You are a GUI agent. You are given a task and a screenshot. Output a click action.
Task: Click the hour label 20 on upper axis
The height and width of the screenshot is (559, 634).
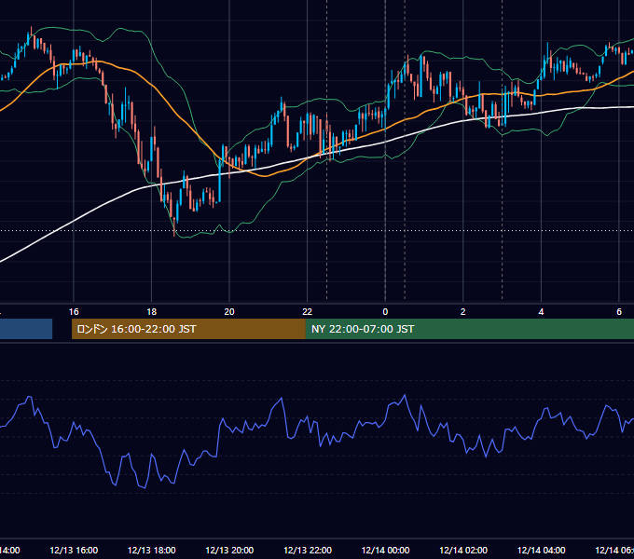pos(229,312)
